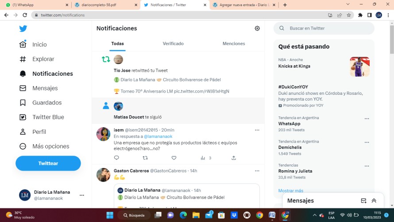Click the Buscar en Twitter search field
Screen dimensions: 394x222
click(328, 28)
